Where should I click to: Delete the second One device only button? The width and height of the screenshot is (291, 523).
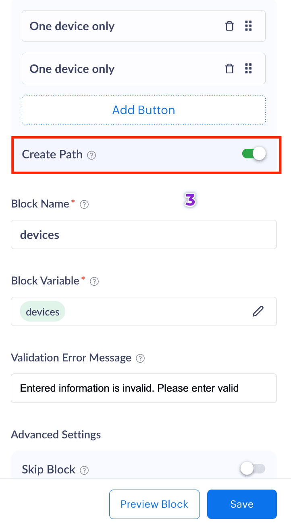[x=229, y=69]
